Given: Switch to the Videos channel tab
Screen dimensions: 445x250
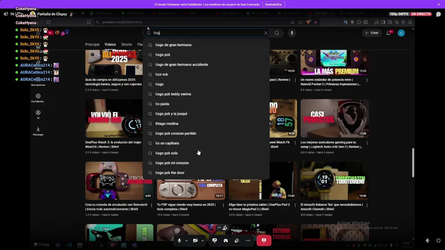Looking at the screenshot, I should coord(110,44).
